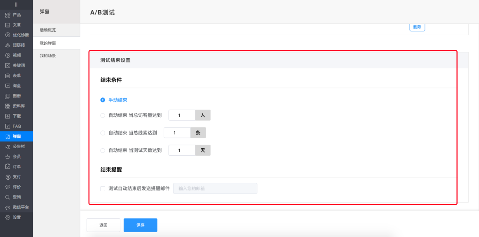Click the 总线索 count input box

177,133
